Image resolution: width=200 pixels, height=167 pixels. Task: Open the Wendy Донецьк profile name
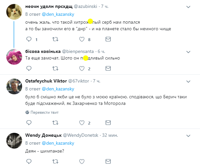coord(43,135)
